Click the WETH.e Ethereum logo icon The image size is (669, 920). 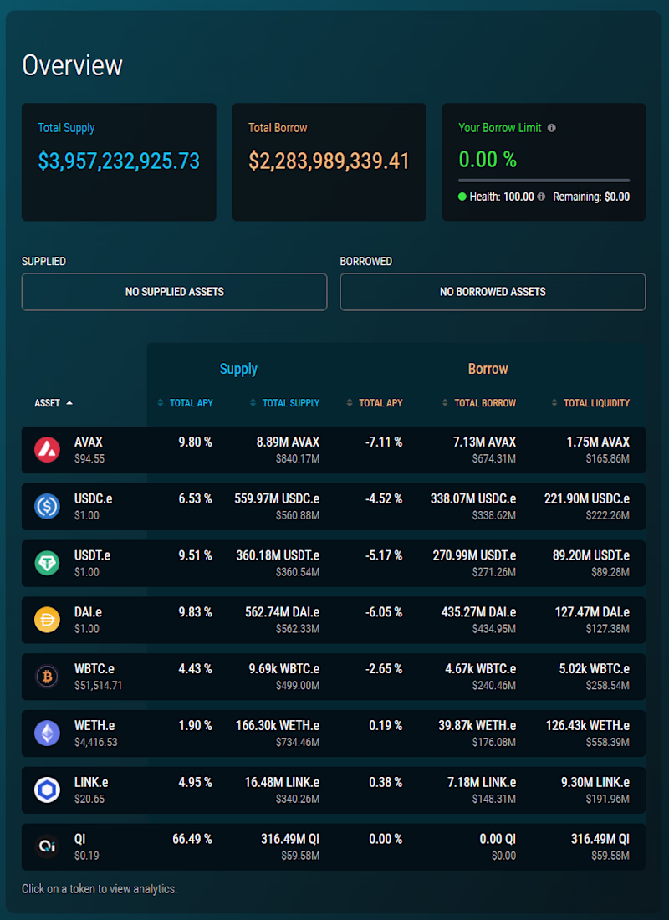[x=47, y=733]
